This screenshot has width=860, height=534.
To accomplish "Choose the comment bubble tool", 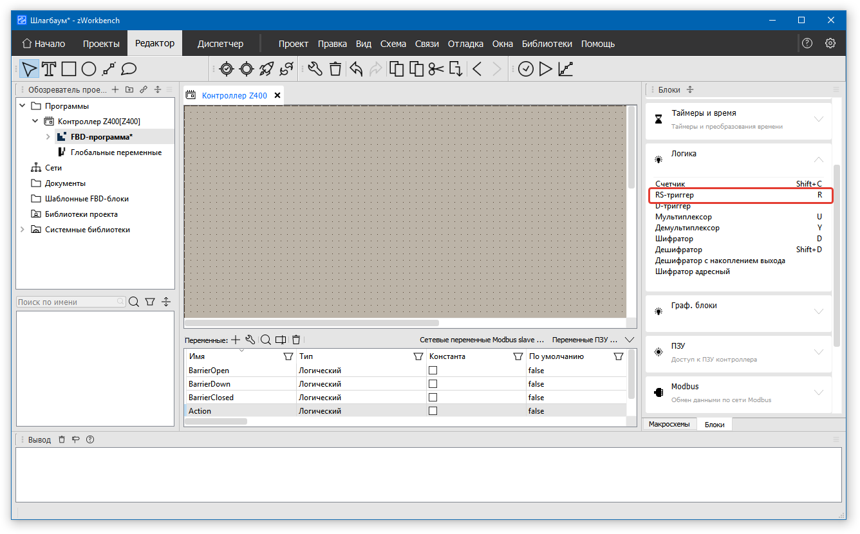I will (129, 69).
